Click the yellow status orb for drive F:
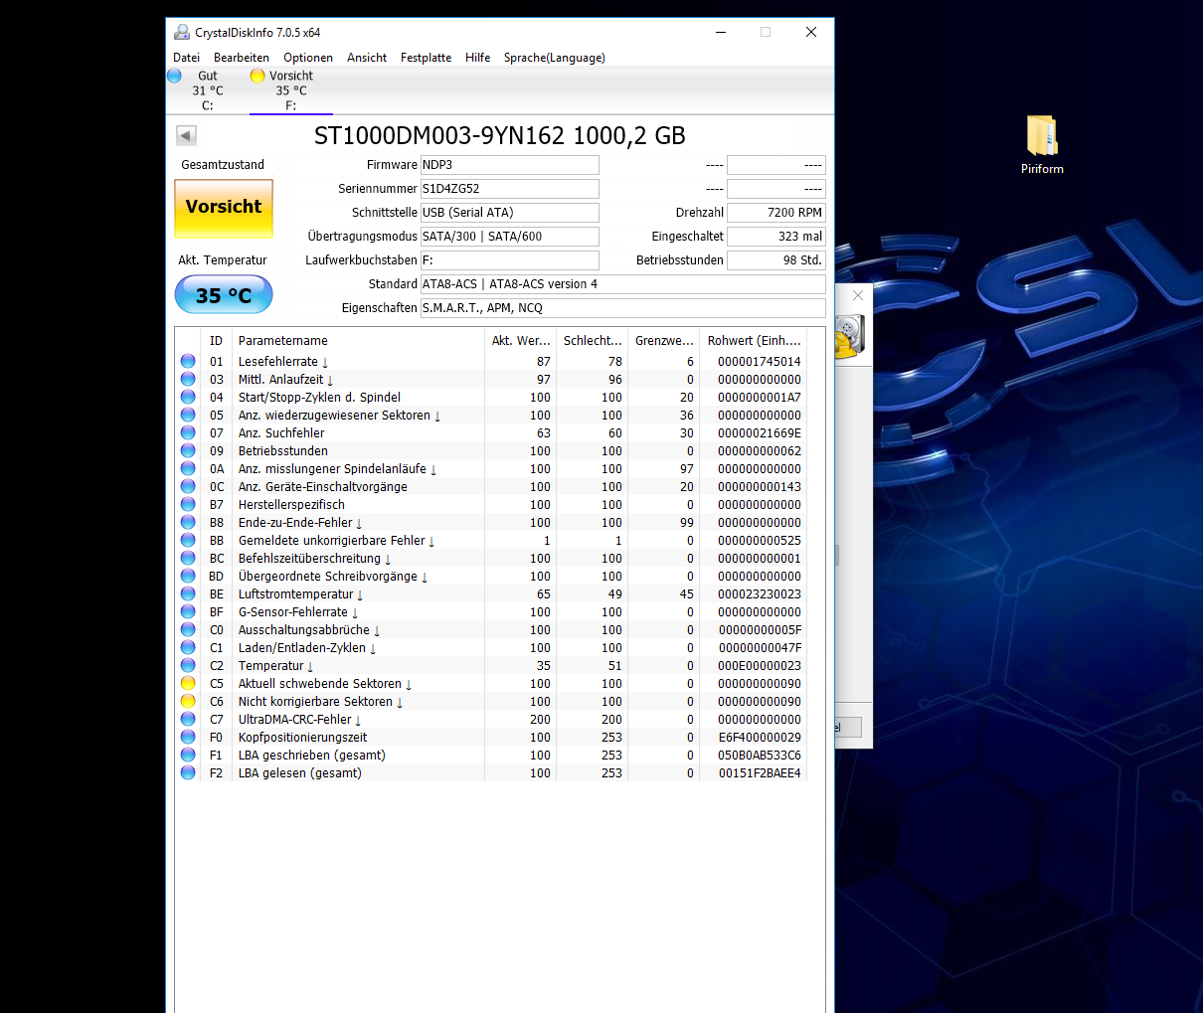The height and width of the screenshot is (1013, 1203). point(258,76)
